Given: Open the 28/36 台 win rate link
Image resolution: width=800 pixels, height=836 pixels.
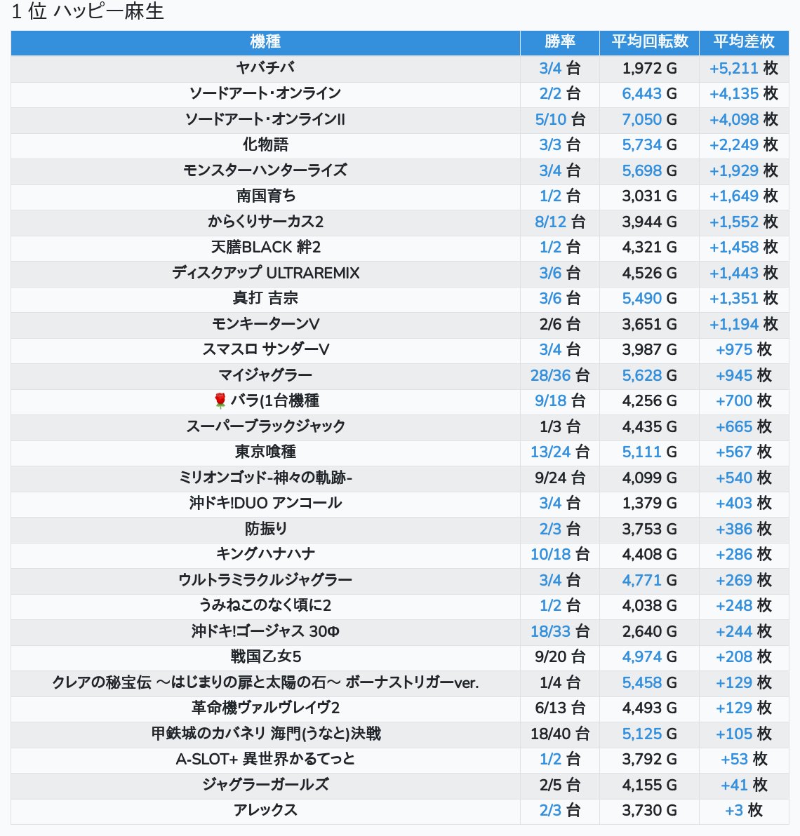Looking at the screenshot, I should pos(550,375).
